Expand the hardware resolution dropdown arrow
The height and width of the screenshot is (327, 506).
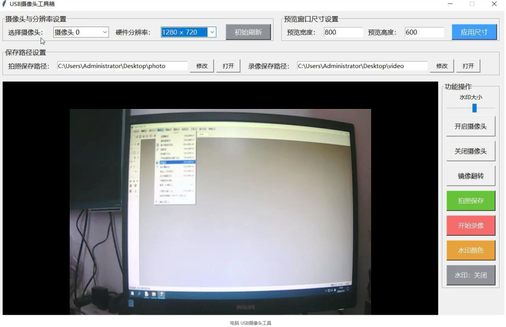click(x=212, y=32)
